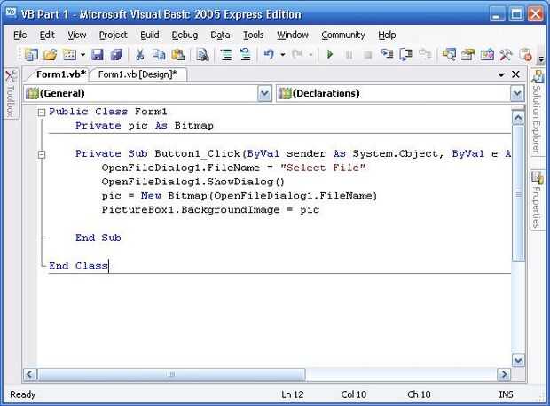Screen dimensions: 550x406
Task: Open the Data menu
Action: [220, 35]
